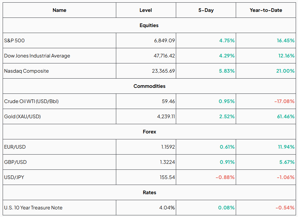
Task: Select the Rates section heading
Action: click(x=149, y=193)
